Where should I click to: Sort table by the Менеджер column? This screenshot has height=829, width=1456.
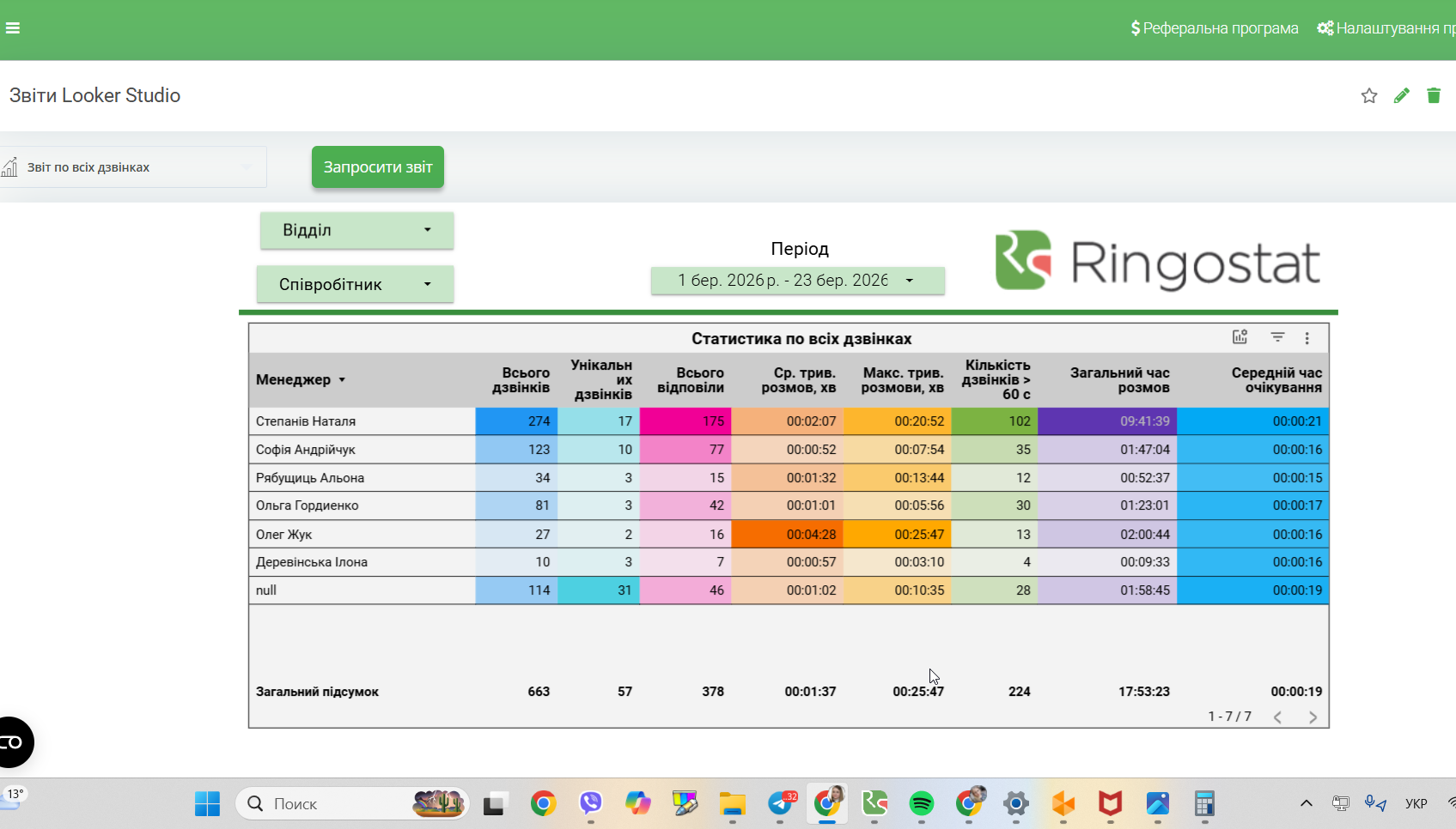click(300, 379)
